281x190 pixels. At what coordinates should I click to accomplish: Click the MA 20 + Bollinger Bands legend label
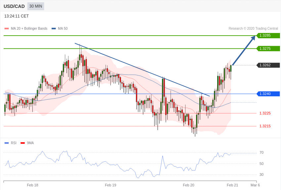(29, 28)
